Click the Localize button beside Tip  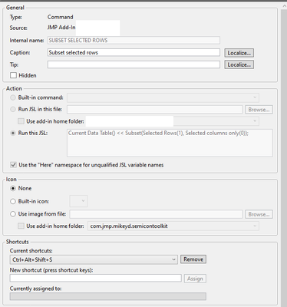[x=239, y=64]
